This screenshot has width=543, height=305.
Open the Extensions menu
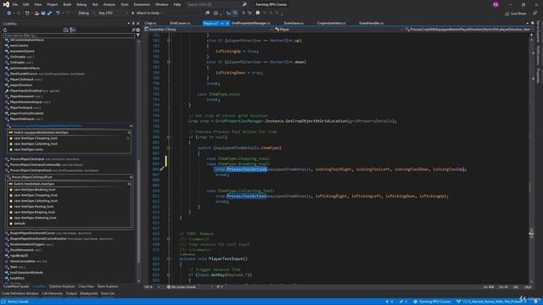click(x=142, y=4)
